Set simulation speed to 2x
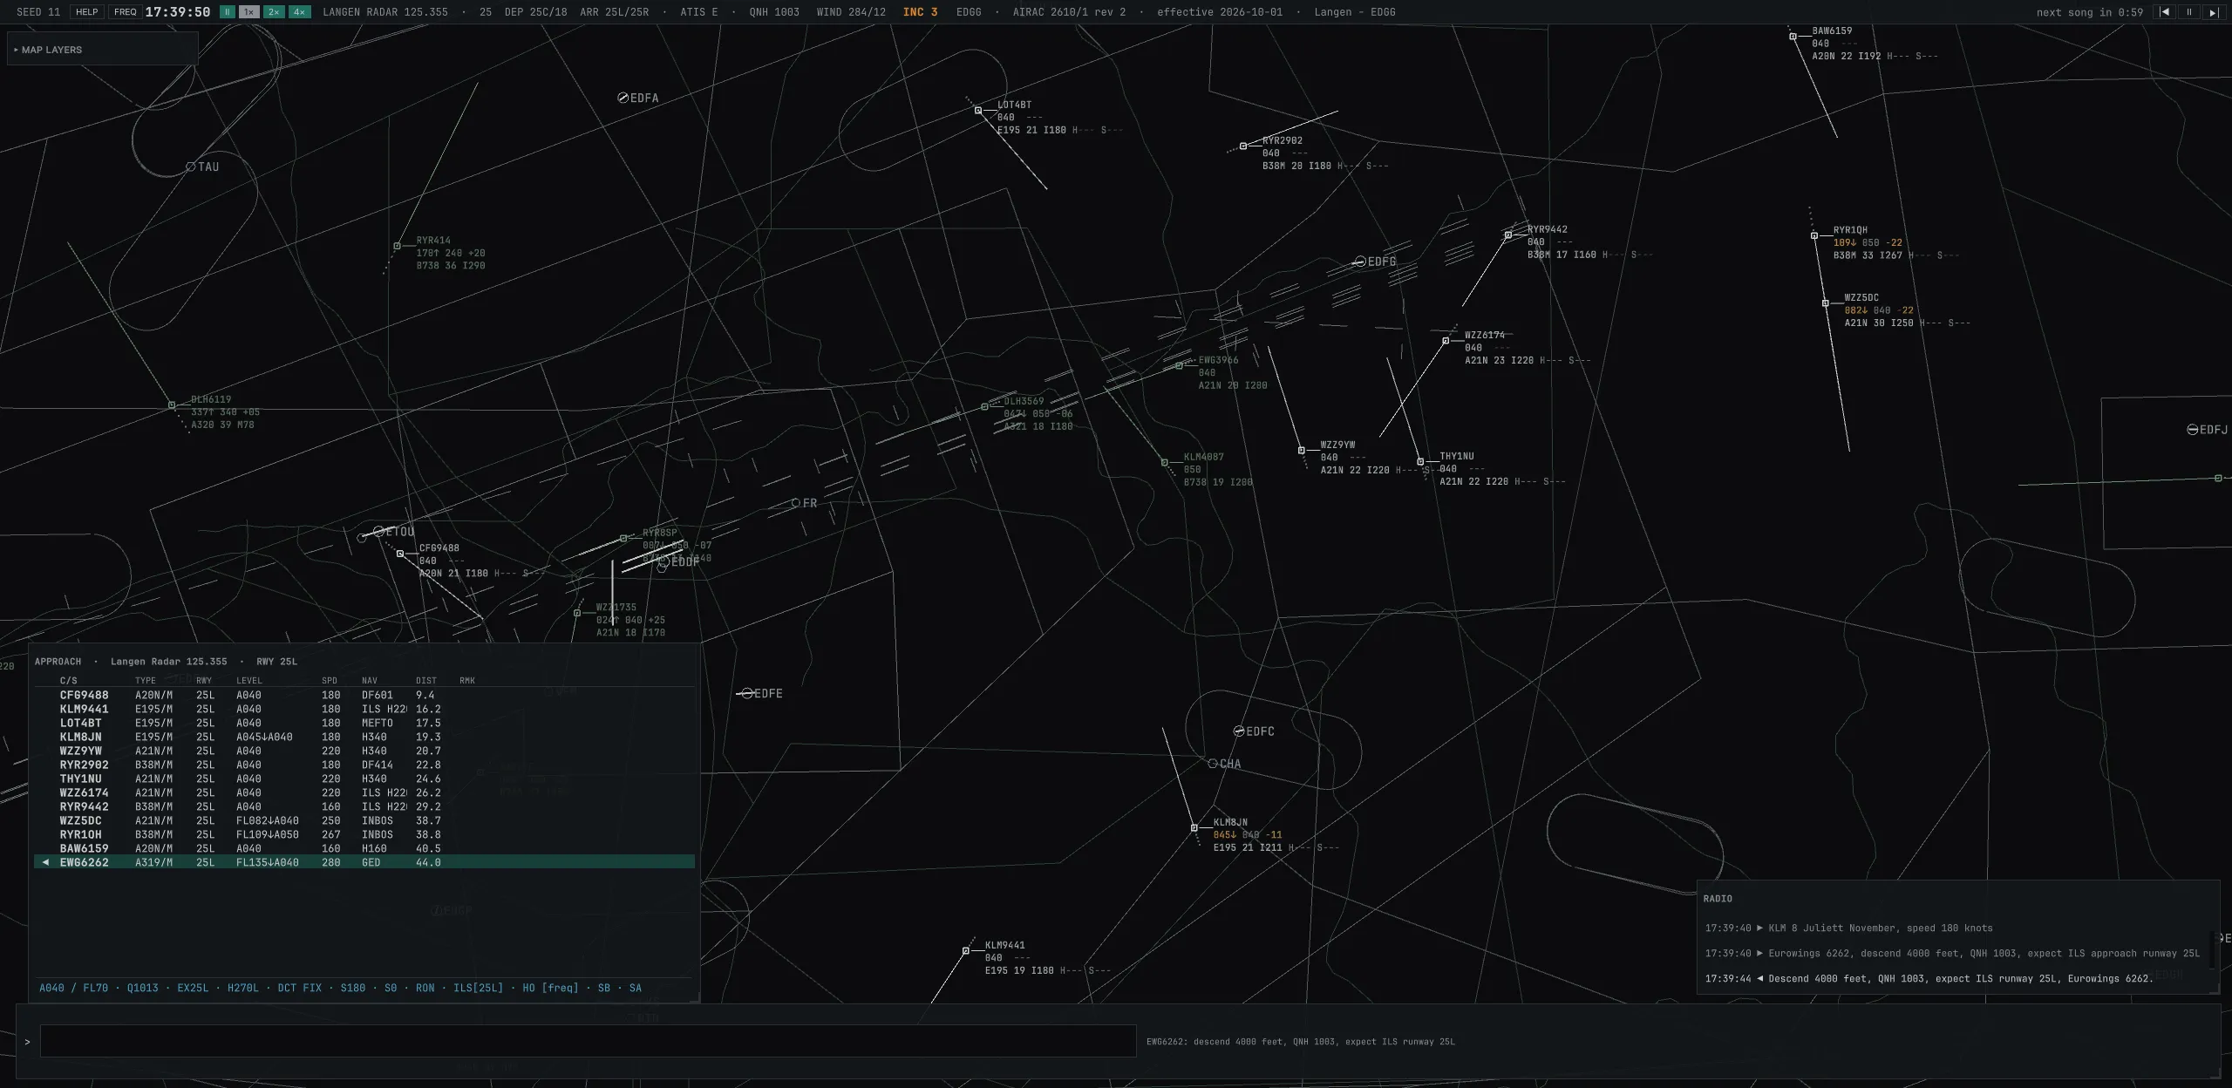Screen dimensions: 2232x1088 click(x=274, y=12)
